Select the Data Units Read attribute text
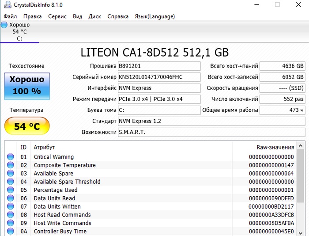309x236 pixels. (x=54, y=198)
